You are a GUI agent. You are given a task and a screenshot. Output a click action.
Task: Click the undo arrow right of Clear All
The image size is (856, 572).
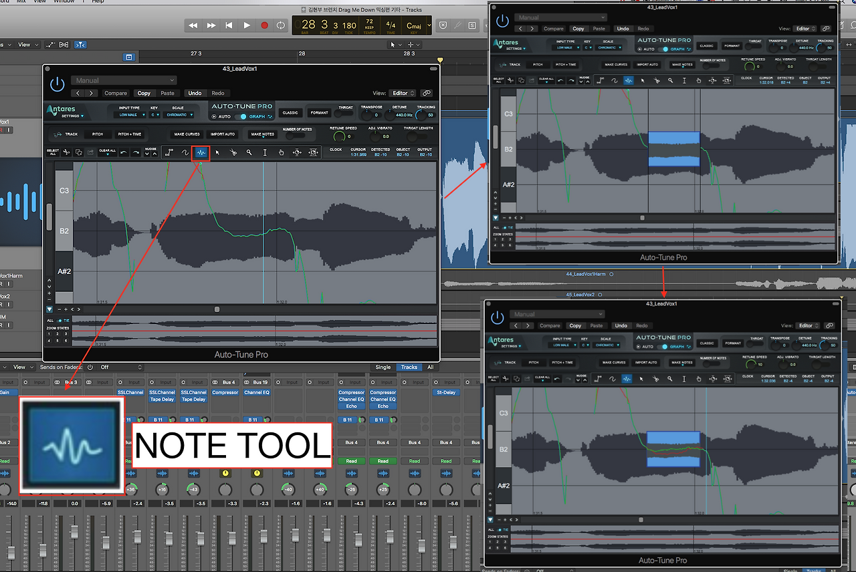tap(124, 152)
